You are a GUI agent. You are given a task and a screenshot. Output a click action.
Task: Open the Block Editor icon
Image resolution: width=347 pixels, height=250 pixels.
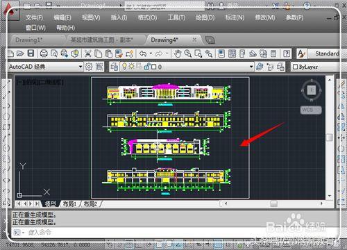[x=130, y=53]
